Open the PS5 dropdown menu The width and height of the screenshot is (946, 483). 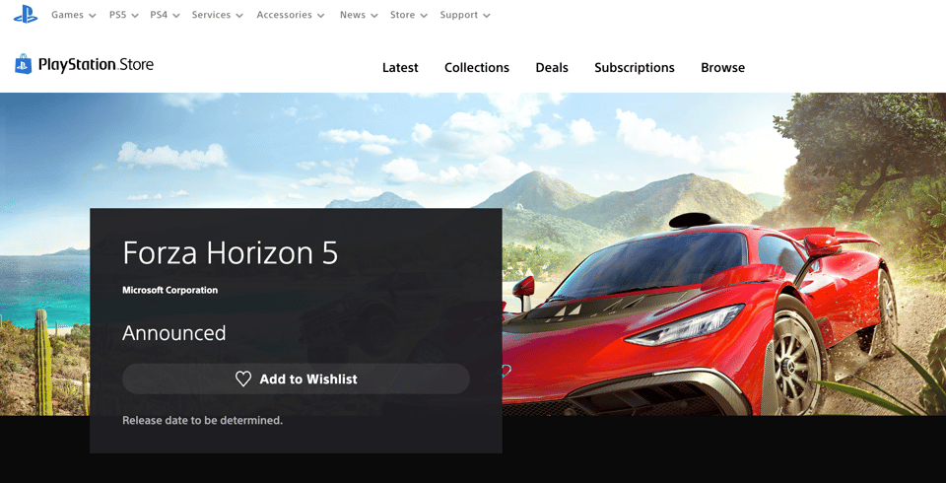point(123,15)
